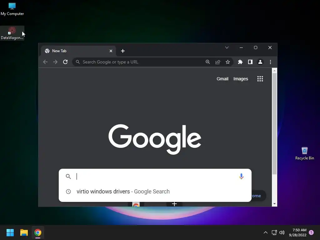Go back using Chrome's back arrow
This screenshot has width=320, height=240.
(x=45, y=62)
